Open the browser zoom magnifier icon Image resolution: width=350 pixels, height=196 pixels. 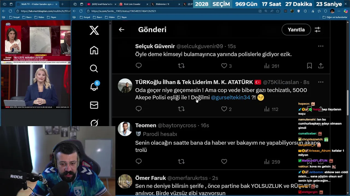click(266, 11)
